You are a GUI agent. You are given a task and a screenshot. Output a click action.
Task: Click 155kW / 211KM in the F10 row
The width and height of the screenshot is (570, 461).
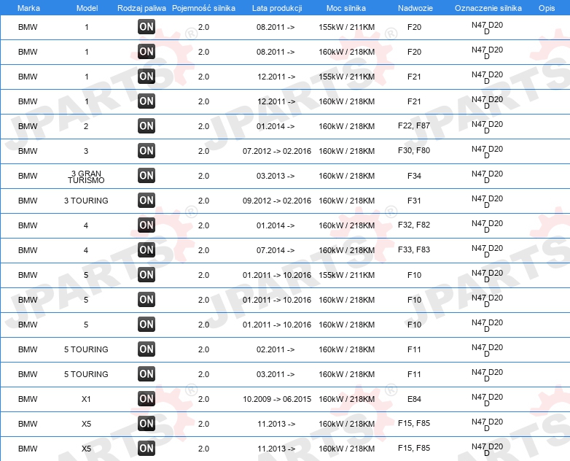pos(346,275)
